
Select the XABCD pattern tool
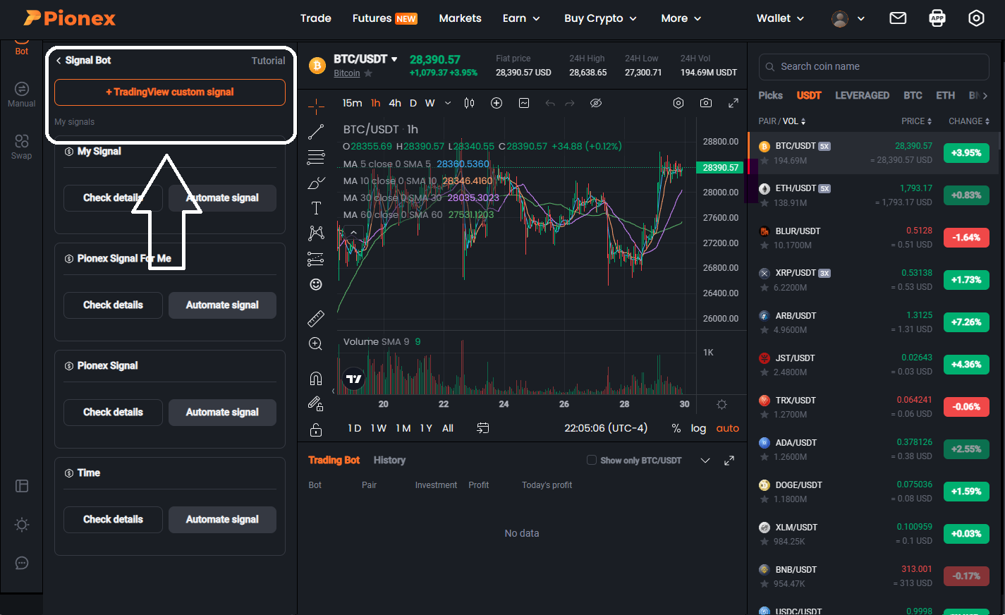point(315,233)
